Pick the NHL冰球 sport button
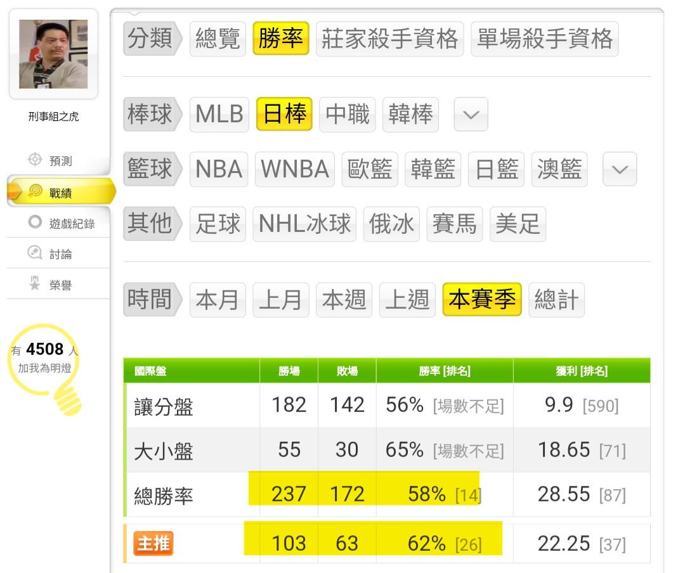This screenshot has width=685, height=573. pyautogui.click(x=304, y=224)
